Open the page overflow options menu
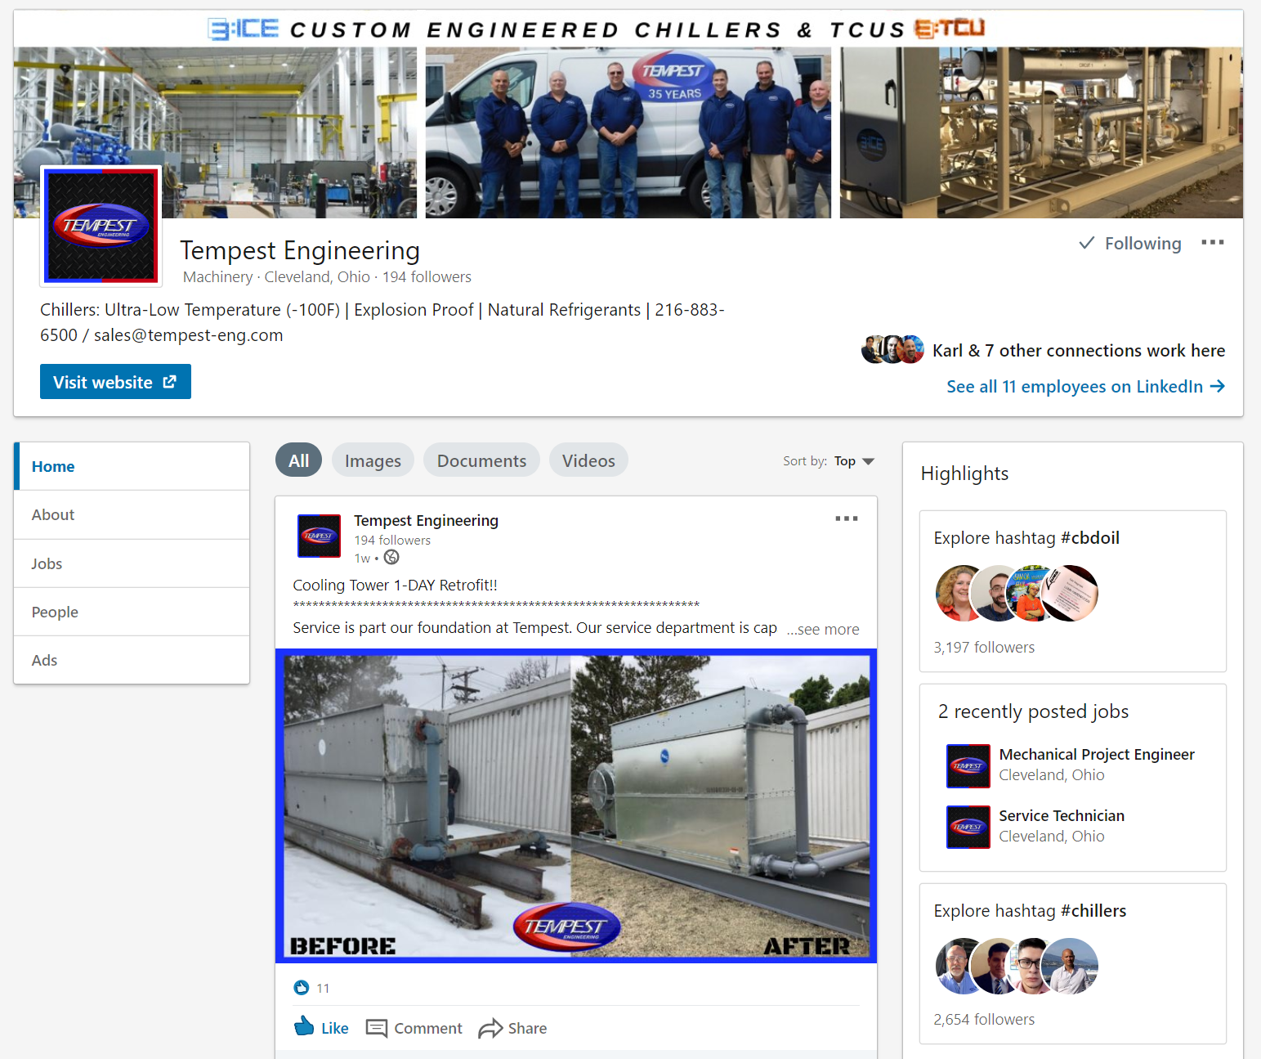1261x1059 pixels. click(x=1213, y=242)
